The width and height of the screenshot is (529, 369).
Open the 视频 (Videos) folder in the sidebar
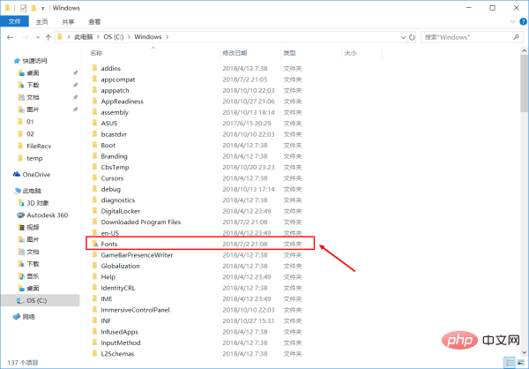[x=32, y=226]
